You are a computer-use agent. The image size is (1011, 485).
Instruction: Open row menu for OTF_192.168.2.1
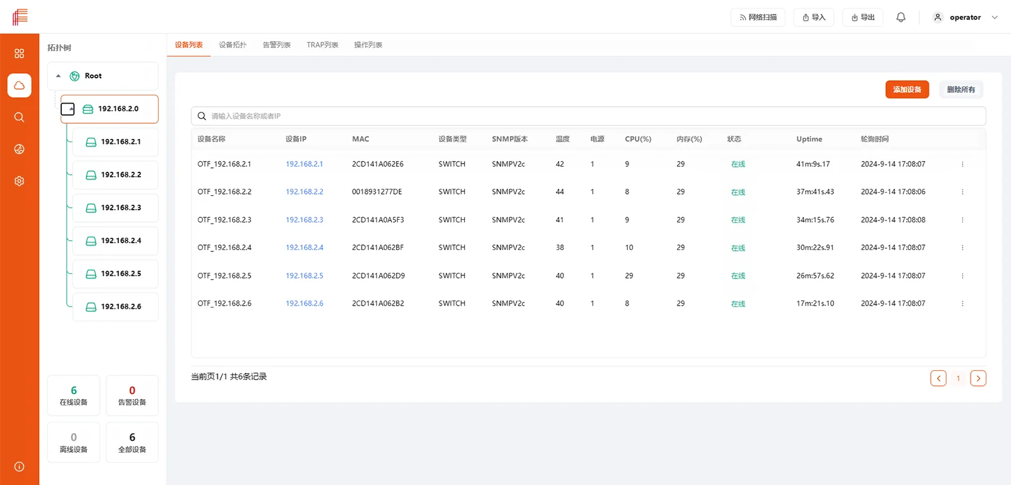tap(962, 164)
